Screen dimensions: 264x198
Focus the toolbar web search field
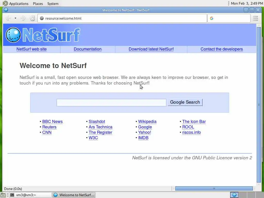click(229, 18)
